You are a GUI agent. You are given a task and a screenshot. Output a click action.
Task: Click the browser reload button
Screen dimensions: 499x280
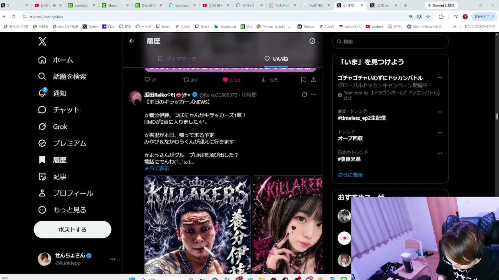(x=13, y=17)
